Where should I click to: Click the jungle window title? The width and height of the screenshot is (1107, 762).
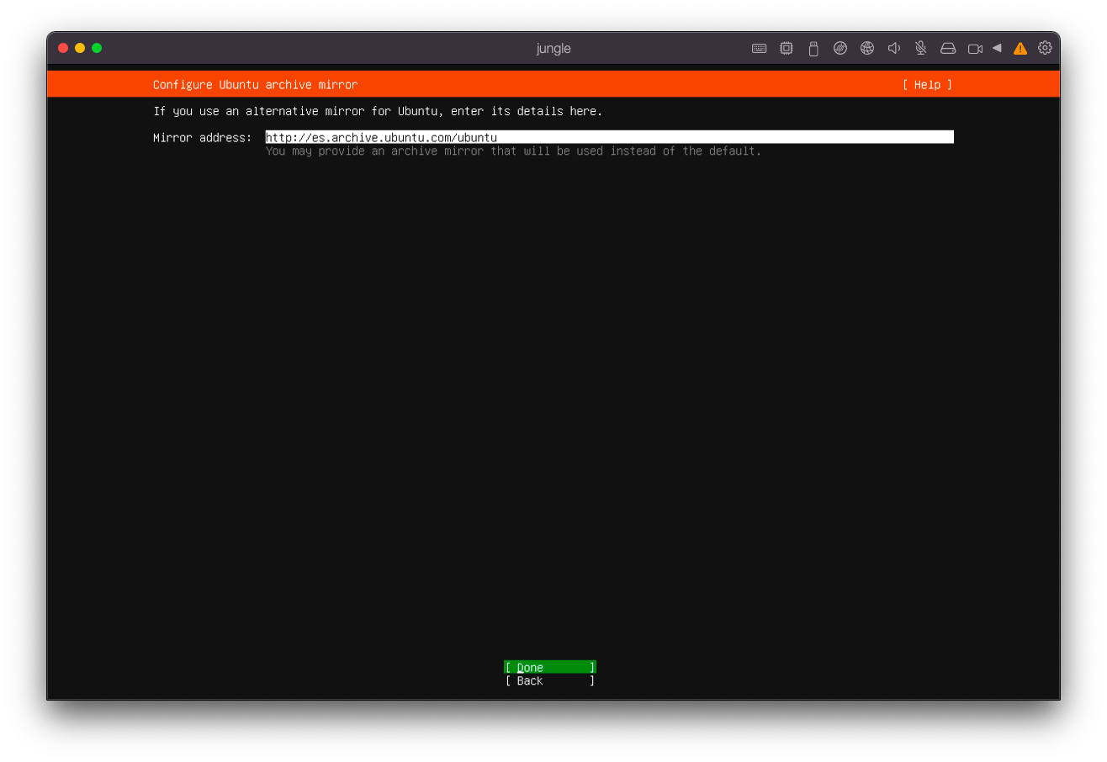coord(553,49)
